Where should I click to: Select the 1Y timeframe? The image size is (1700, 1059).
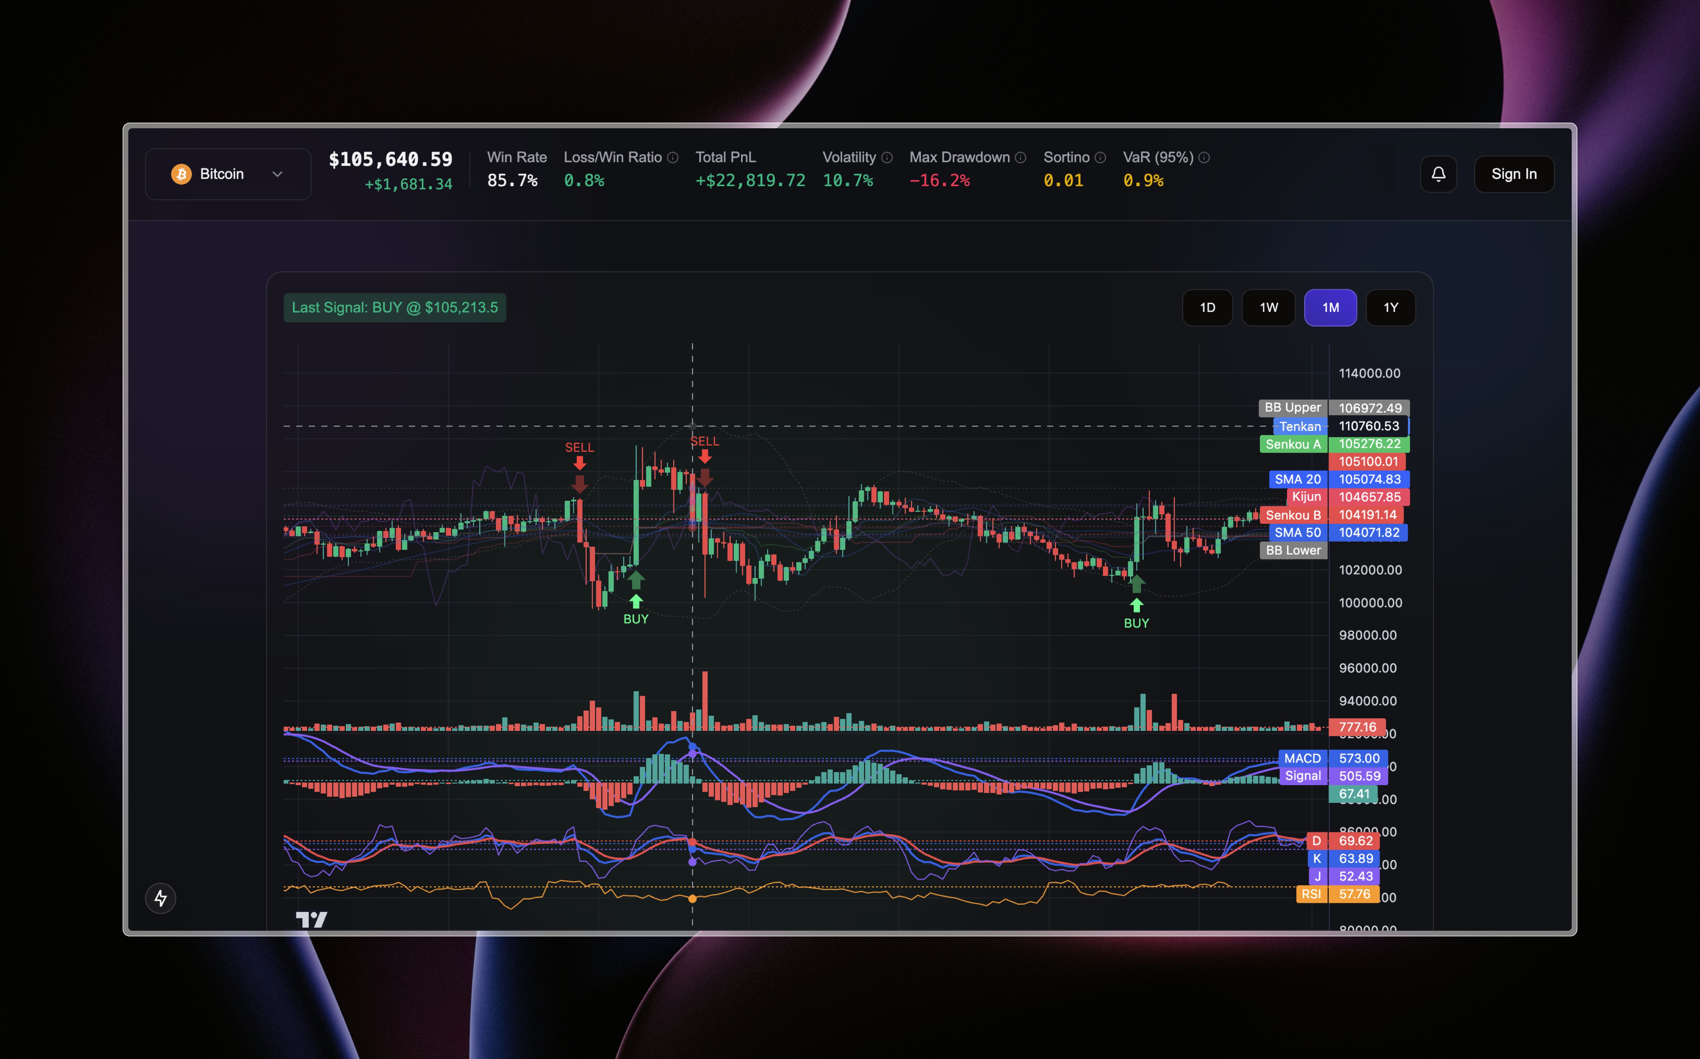click(x=1390, y=307)
